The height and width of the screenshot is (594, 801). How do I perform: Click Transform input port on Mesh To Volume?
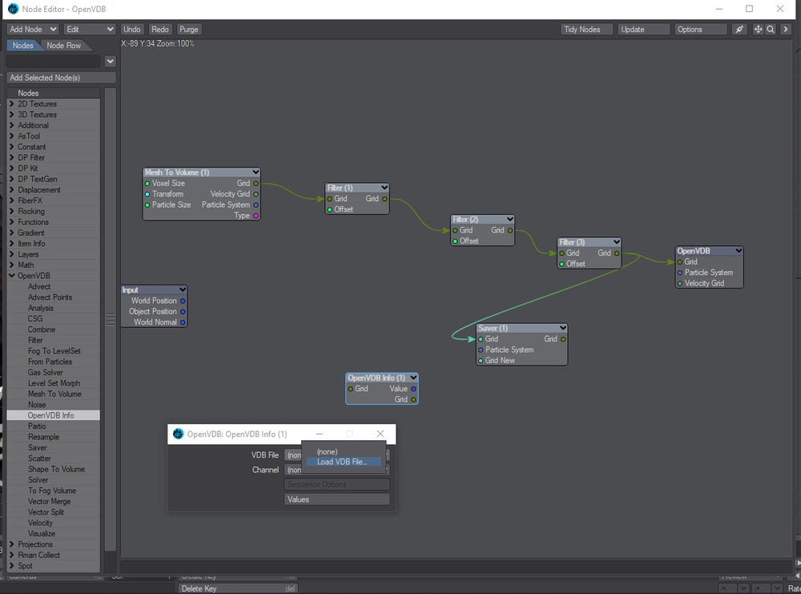(x=147, y=194)
